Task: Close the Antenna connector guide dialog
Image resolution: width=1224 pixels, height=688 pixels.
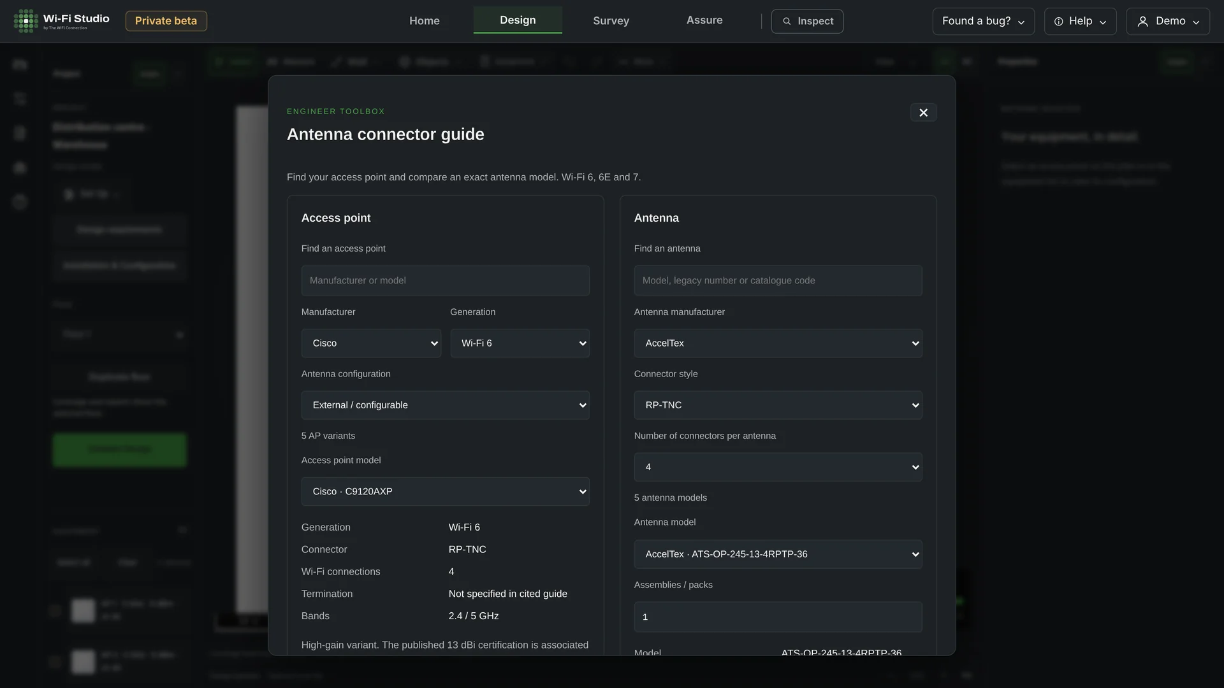Action: point(923,112)
